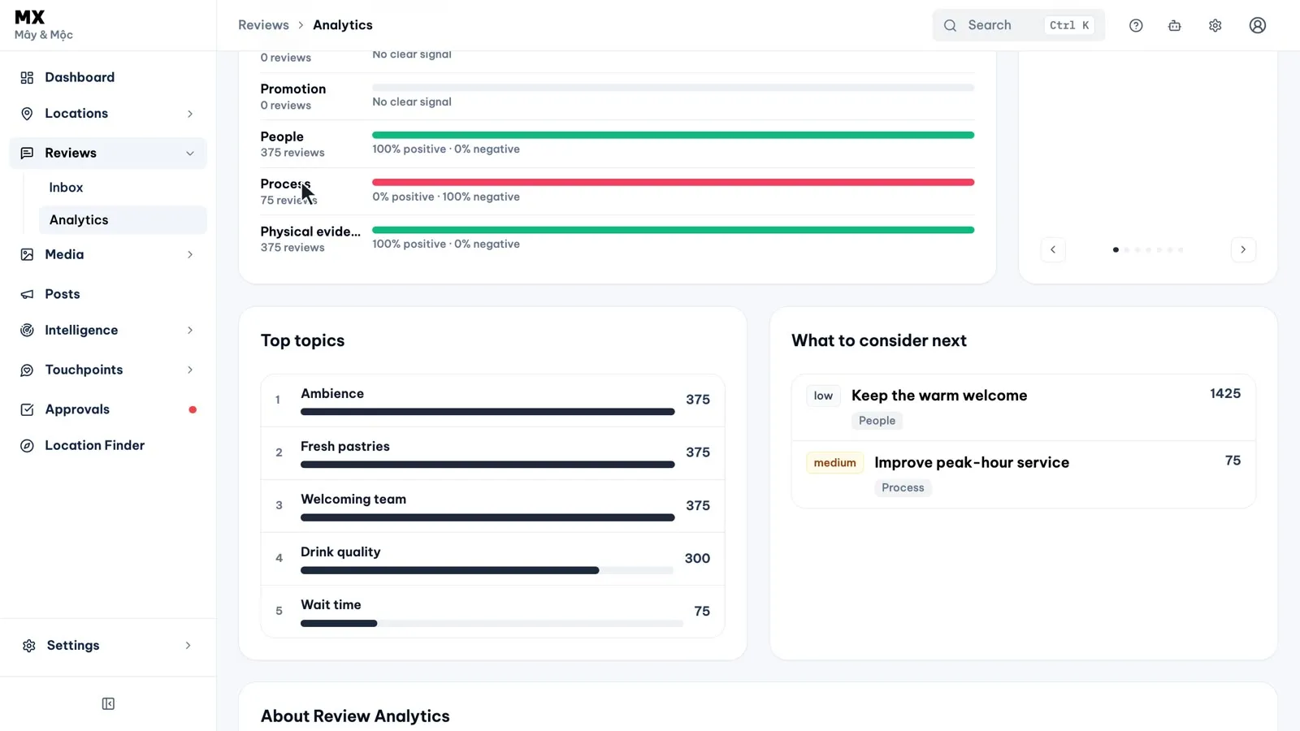Click the Ctrl K shortcut badge
Screen dimensions: 1300x731
tap(1069, 25)
